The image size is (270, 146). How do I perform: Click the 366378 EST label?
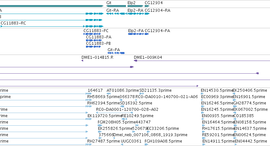(x=127, y=97)
